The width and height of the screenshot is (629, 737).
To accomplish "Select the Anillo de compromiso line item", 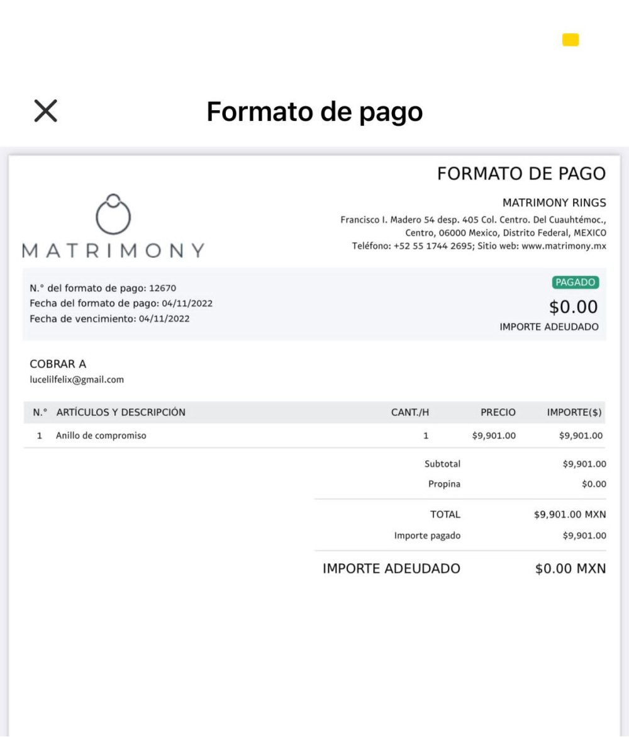I will [314, 436].
